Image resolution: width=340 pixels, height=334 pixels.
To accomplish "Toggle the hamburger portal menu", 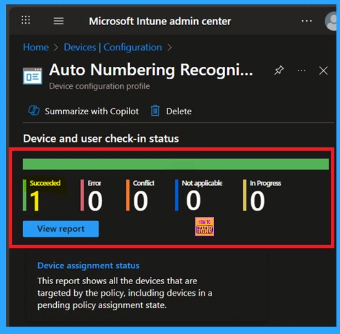I will [59, 21].
